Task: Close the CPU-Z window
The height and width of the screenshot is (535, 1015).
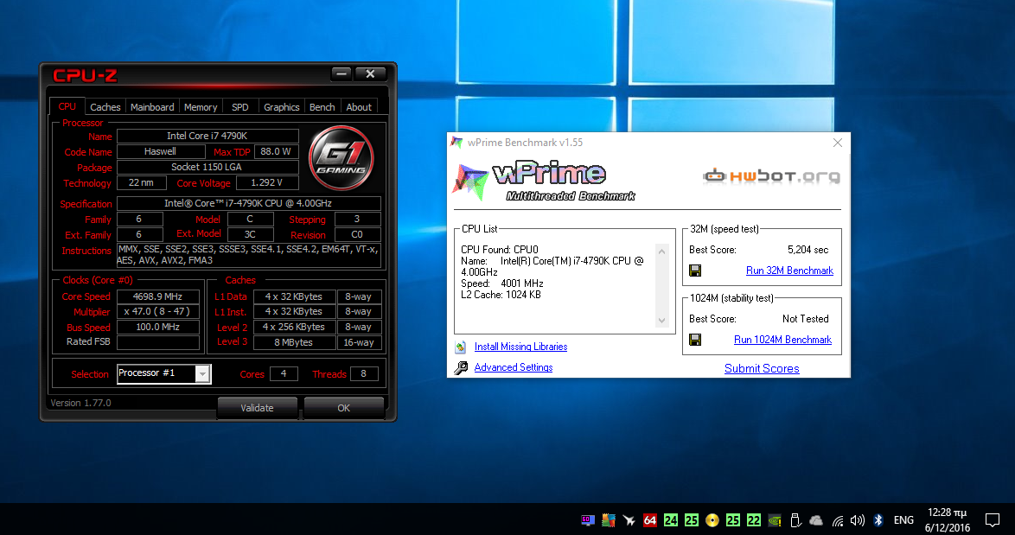Action: coord(370,73)
